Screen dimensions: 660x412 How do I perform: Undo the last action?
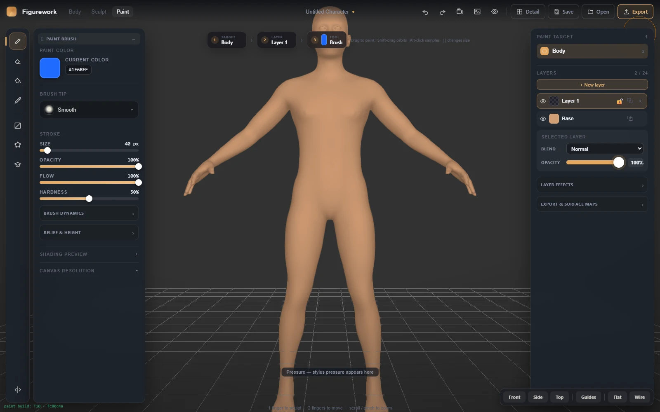click(425, 12)
